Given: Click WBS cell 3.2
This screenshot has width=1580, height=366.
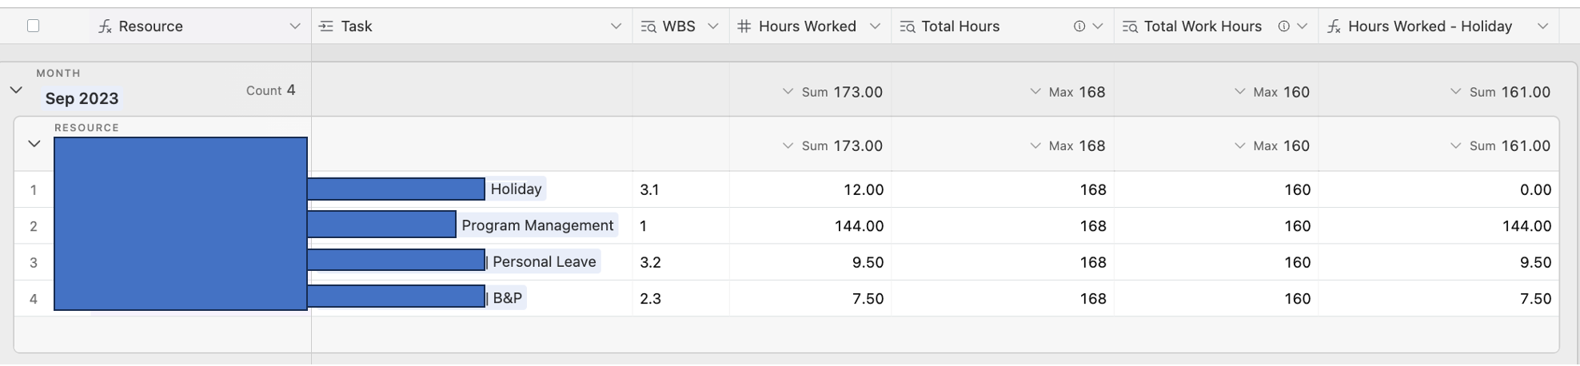Looking at the screenshot, I should [680, 262].
